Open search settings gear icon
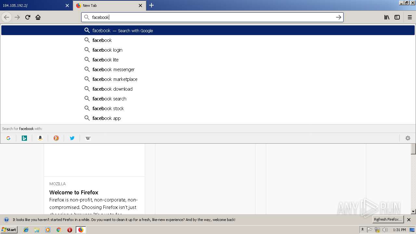Viewport: 416px width, 234px height. [x=408, y=138]
